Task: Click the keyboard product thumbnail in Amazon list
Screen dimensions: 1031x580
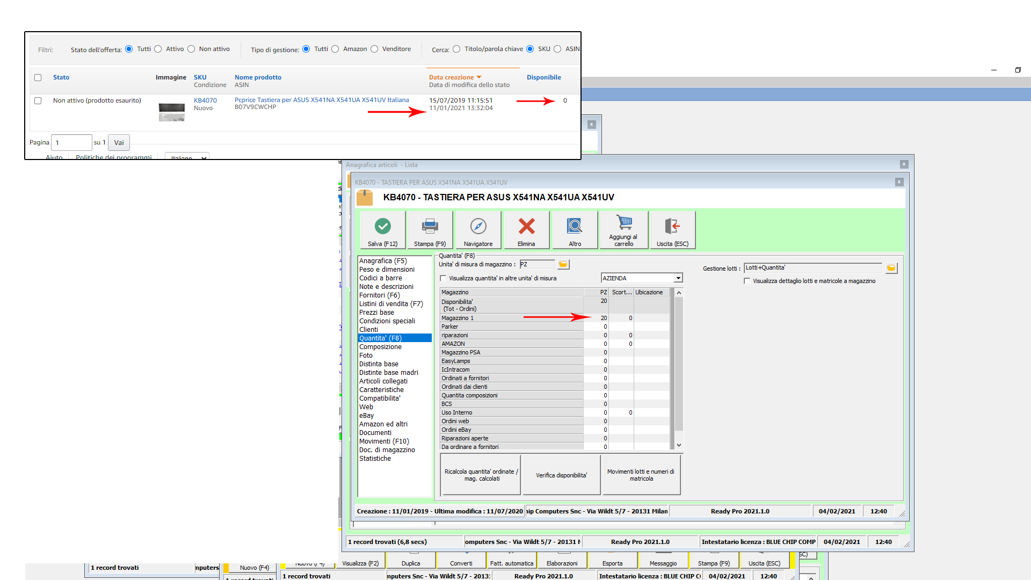Action: pos(172,112)
